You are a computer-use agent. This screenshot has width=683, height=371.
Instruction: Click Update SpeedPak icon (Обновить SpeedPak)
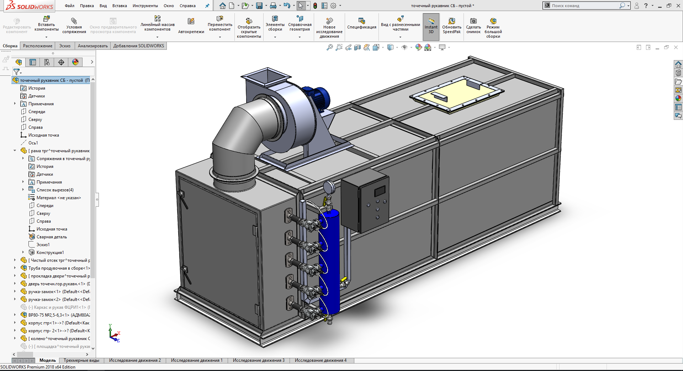(x=451, y=21)
